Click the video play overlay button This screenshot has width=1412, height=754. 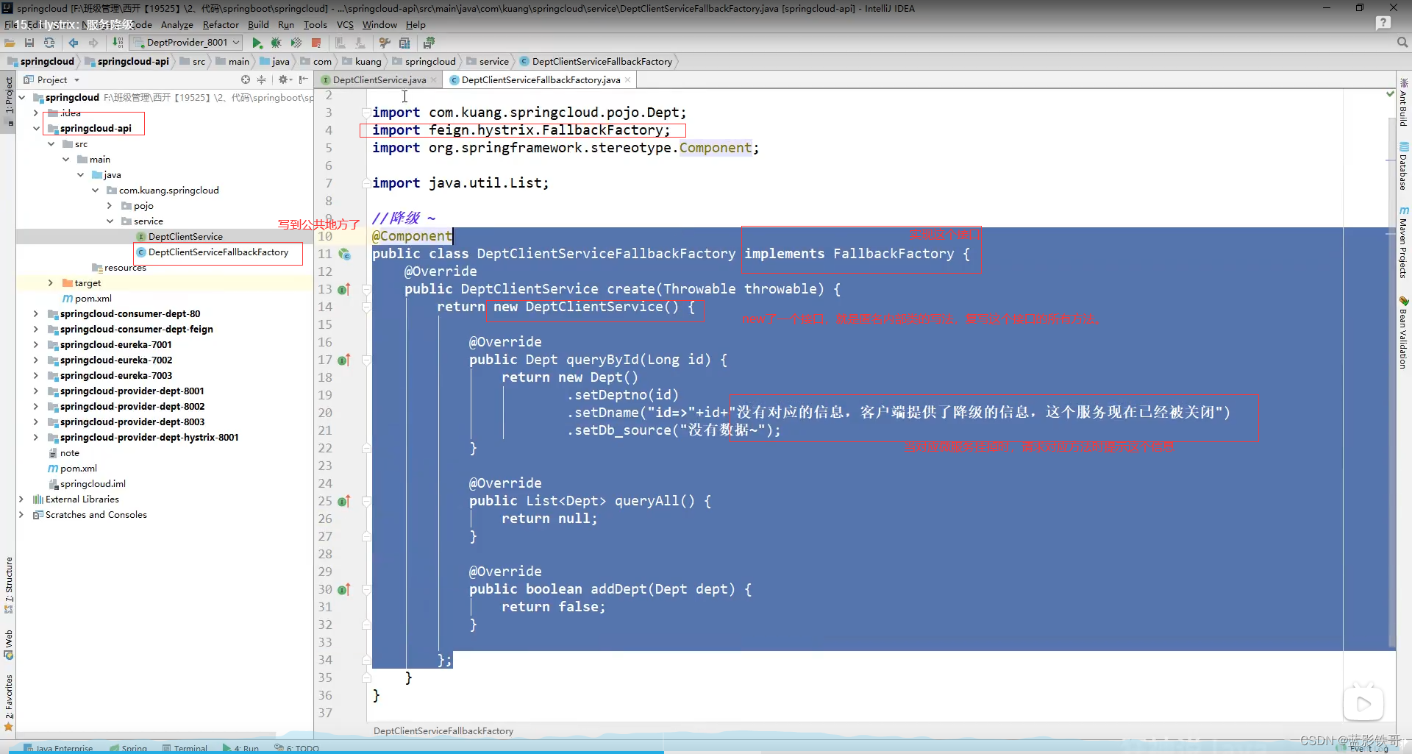pyautogui.click(x=1363, y=703)
